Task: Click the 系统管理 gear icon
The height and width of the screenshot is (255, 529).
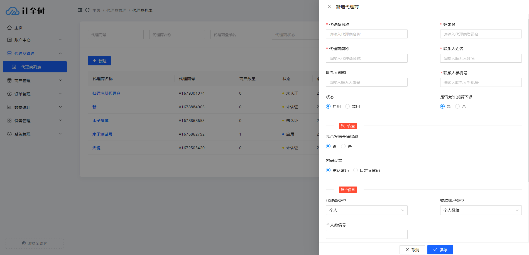Action: (x=9, y=134)
